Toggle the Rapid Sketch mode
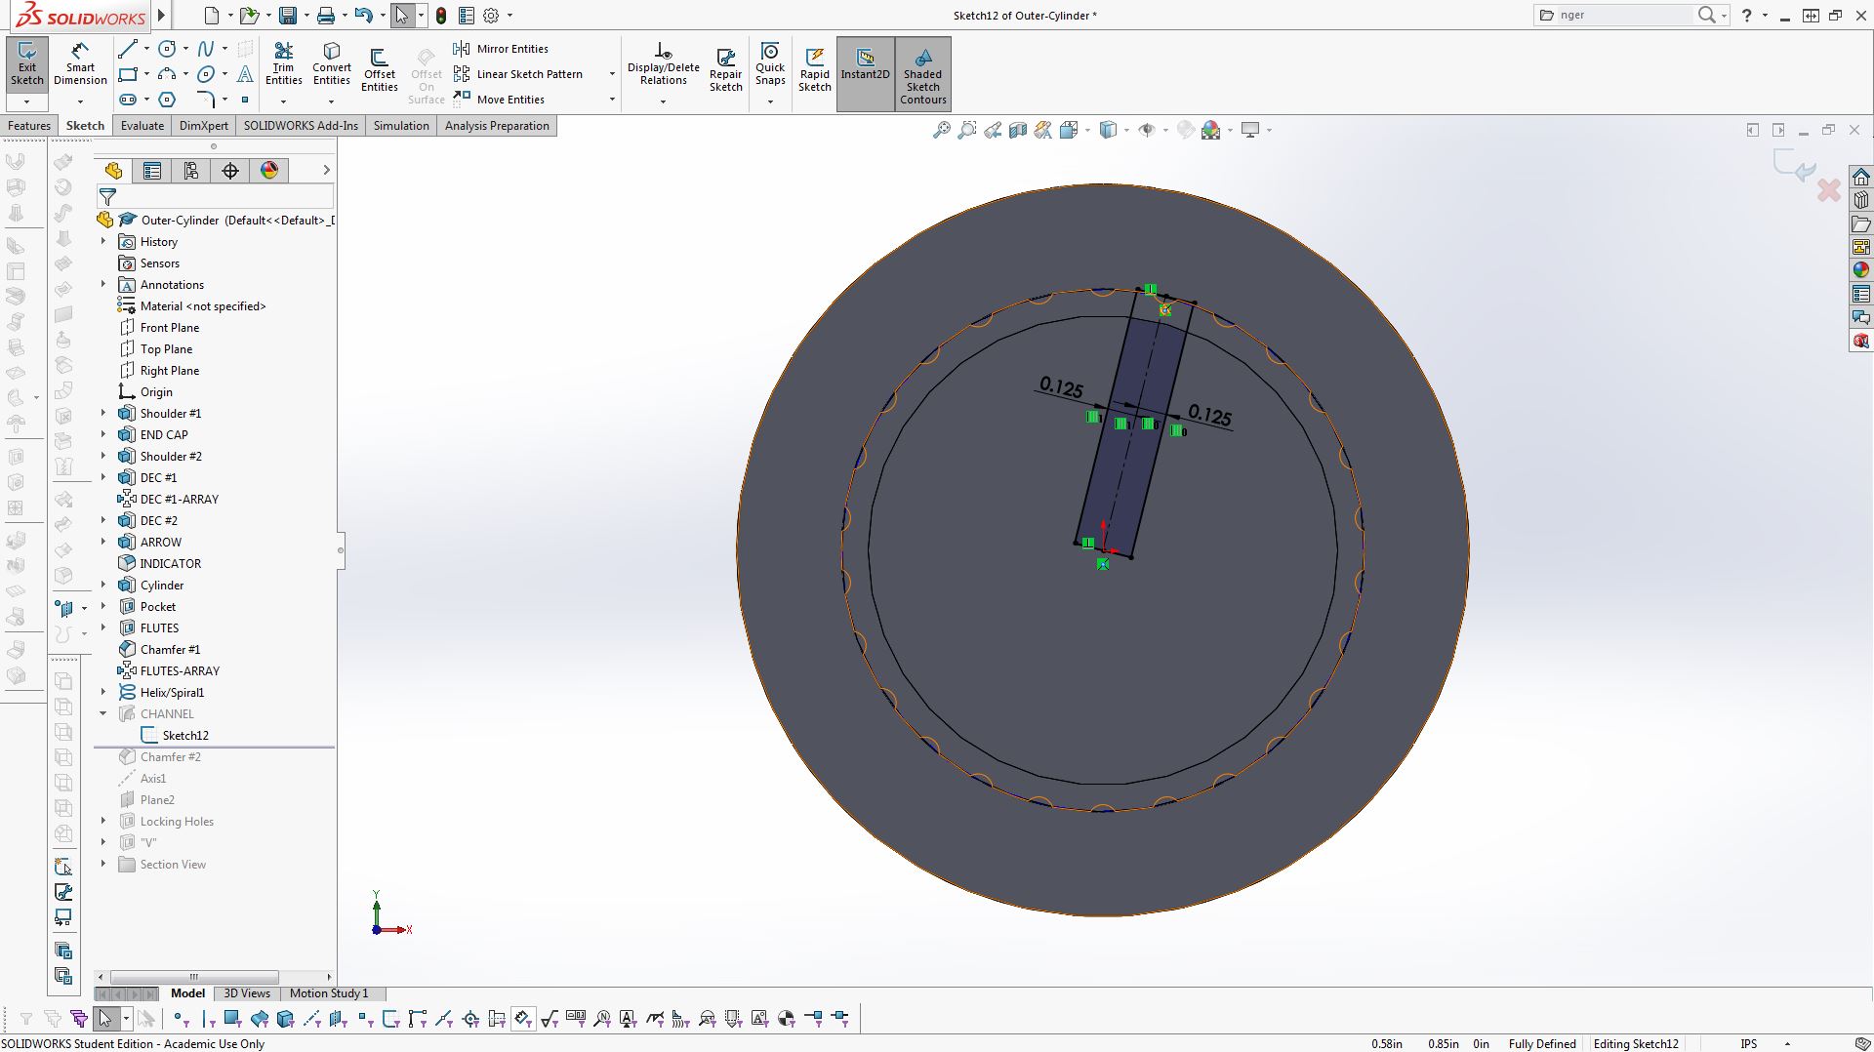The image size is (1874, 1052). (815, 70)
